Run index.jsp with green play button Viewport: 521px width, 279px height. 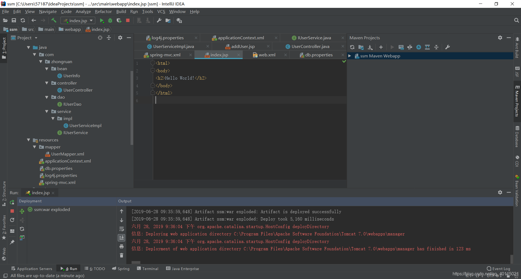click(x=102, y=21)
